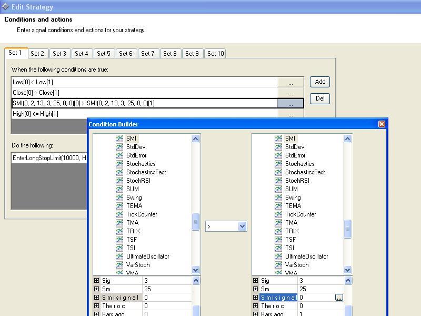Click the left indicator list scrollbar thumb
The width and height of the screenshot is (421, 316).
(x=196, y=222)
